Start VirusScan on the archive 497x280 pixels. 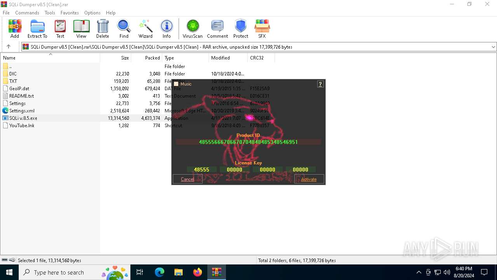(x=193, y=29)
